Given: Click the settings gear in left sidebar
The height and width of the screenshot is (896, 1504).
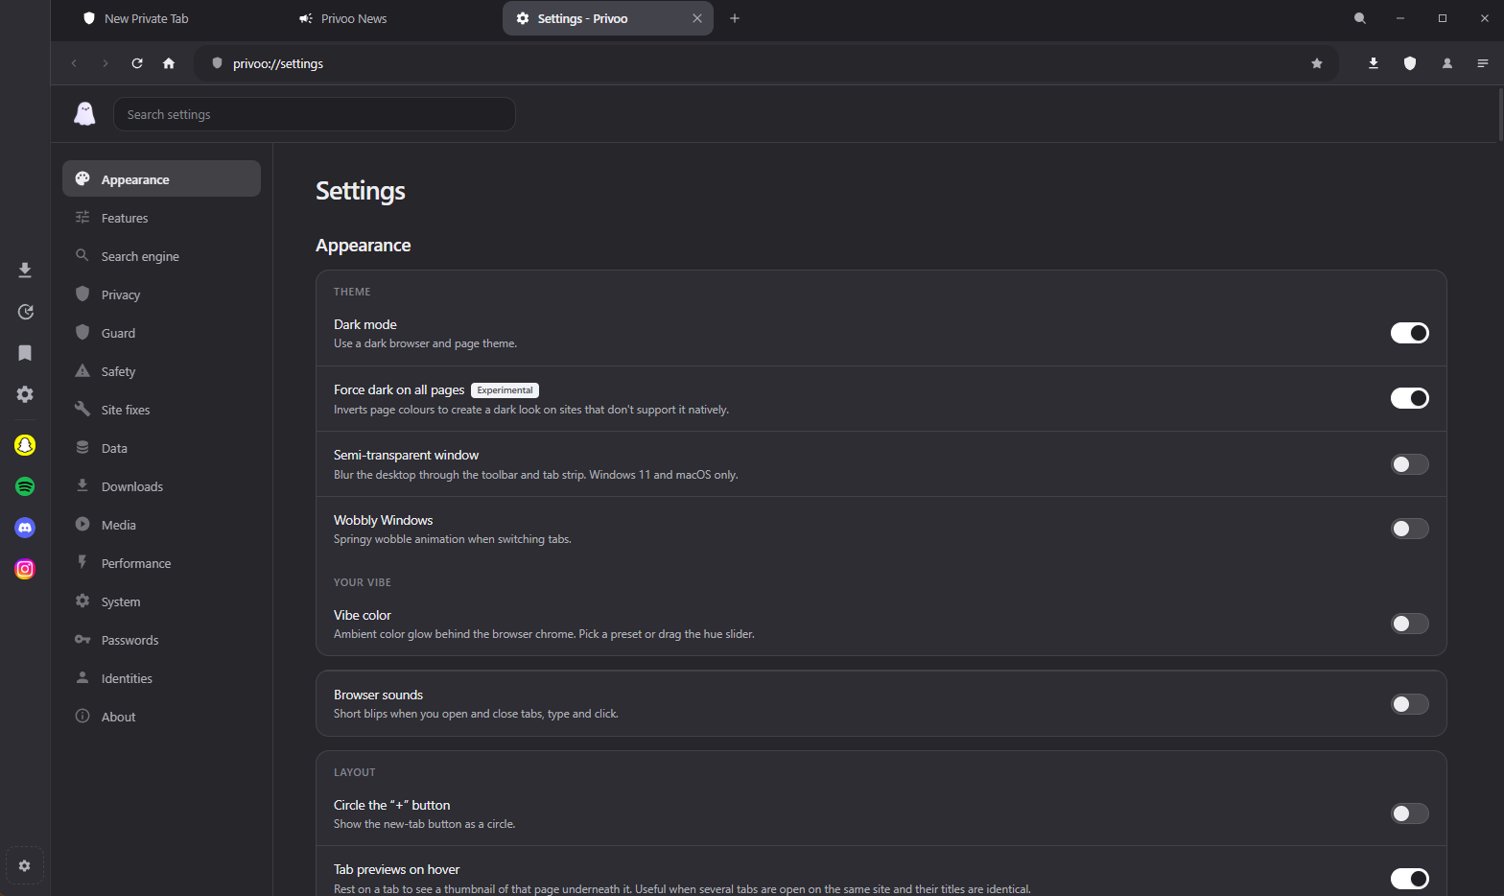Looking at the screenshot, I should tap(25, 394).
